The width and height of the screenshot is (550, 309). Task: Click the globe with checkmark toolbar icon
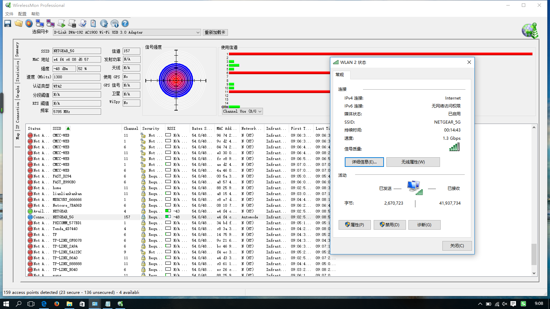point(104,23)
